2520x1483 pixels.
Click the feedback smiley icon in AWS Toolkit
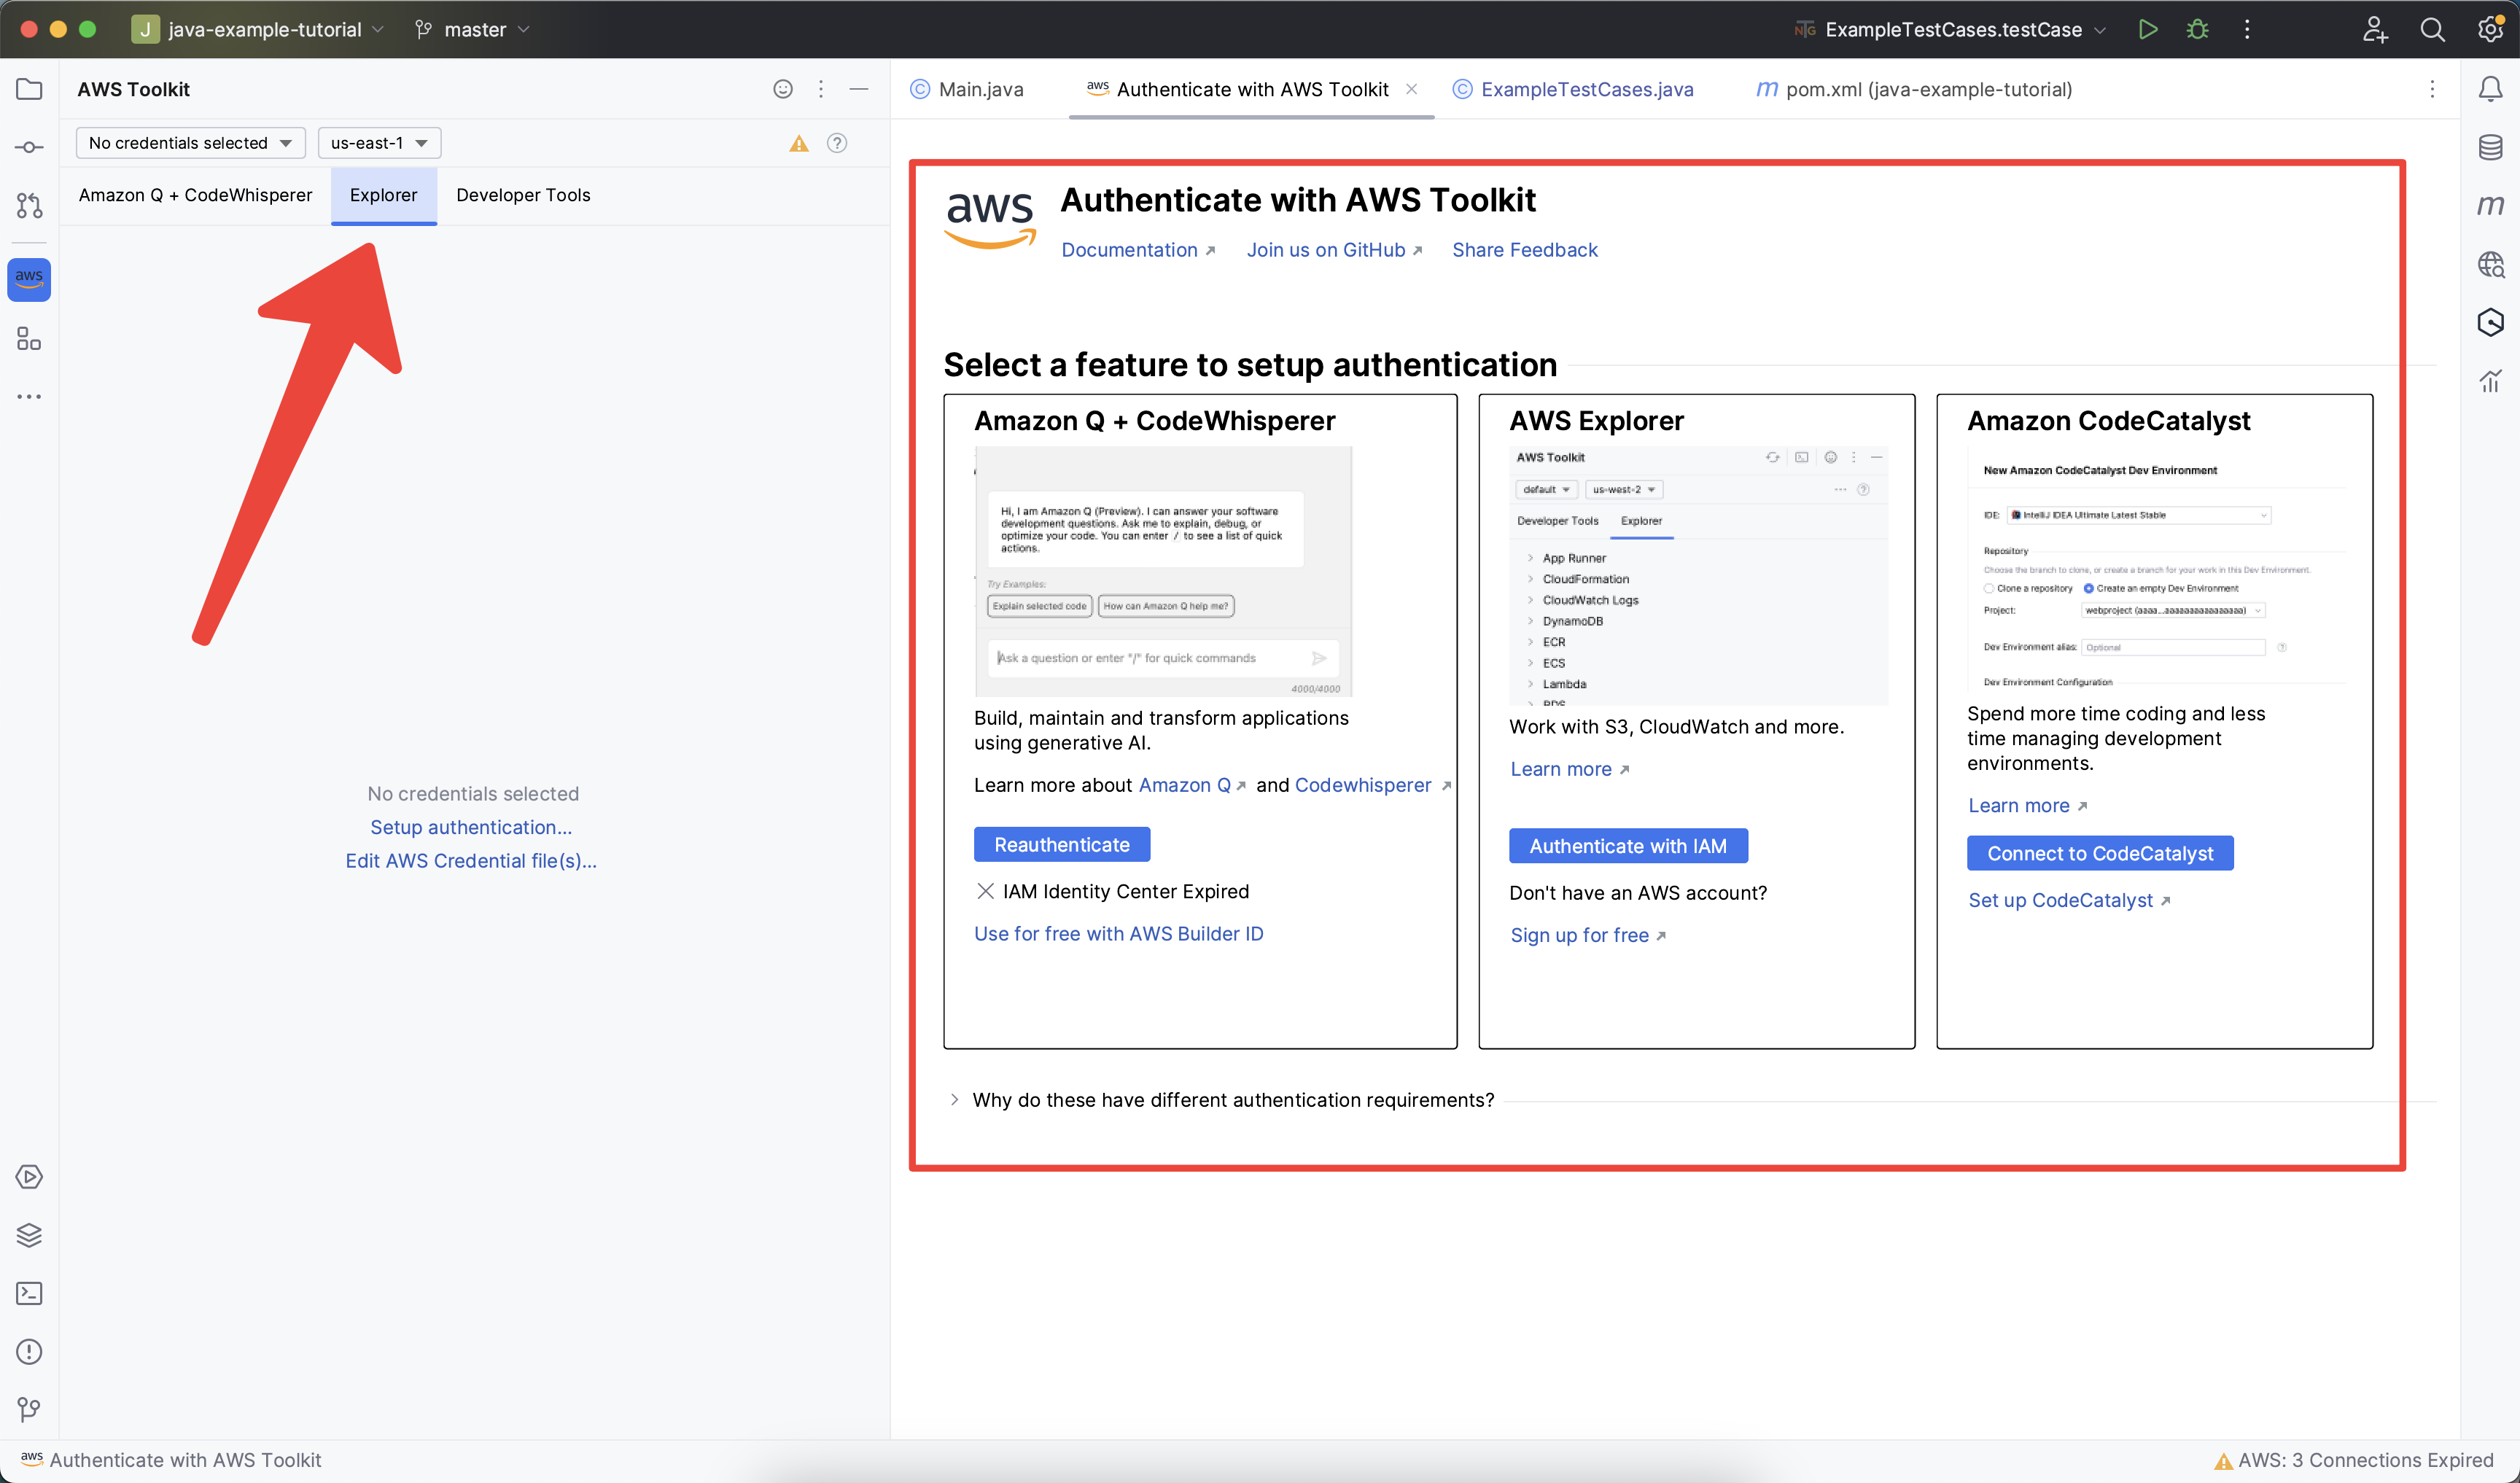[x=783, y=89]
